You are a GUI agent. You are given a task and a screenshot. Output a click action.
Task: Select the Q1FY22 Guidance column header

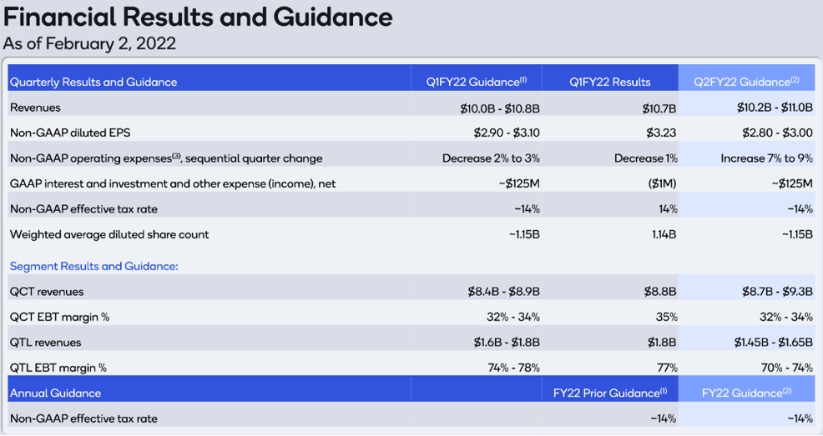[476, 82]
